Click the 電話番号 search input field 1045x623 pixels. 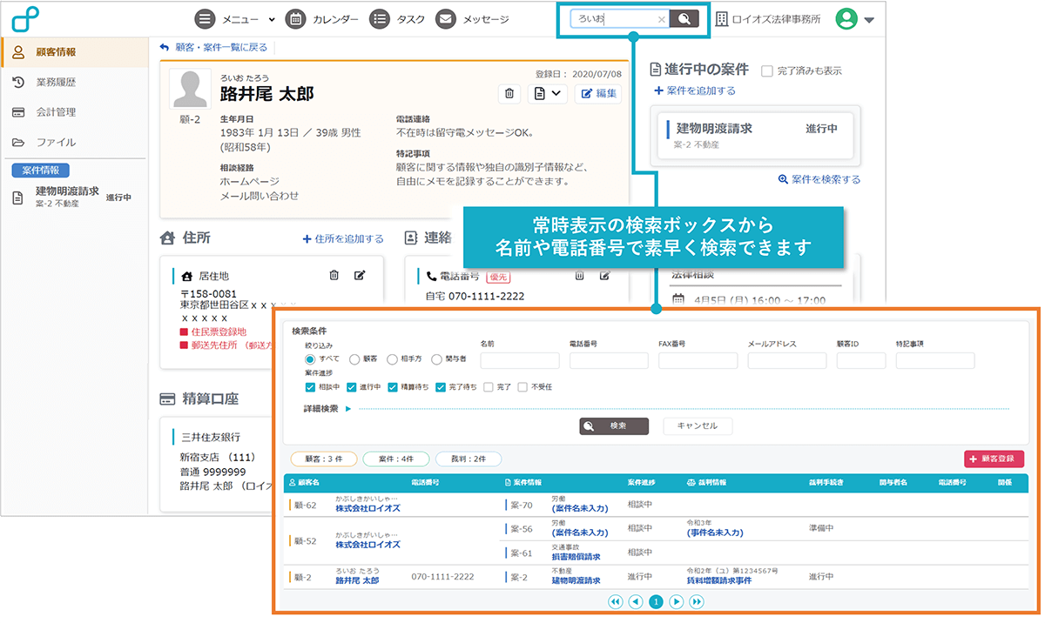(610, 360)
